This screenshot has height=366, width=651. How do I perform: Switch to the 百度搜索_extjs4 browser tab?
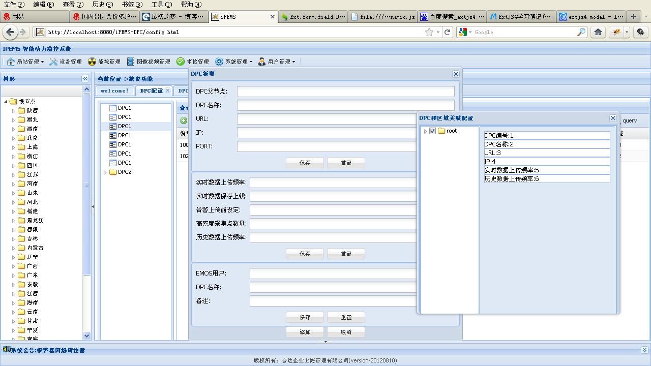point(452,17)
